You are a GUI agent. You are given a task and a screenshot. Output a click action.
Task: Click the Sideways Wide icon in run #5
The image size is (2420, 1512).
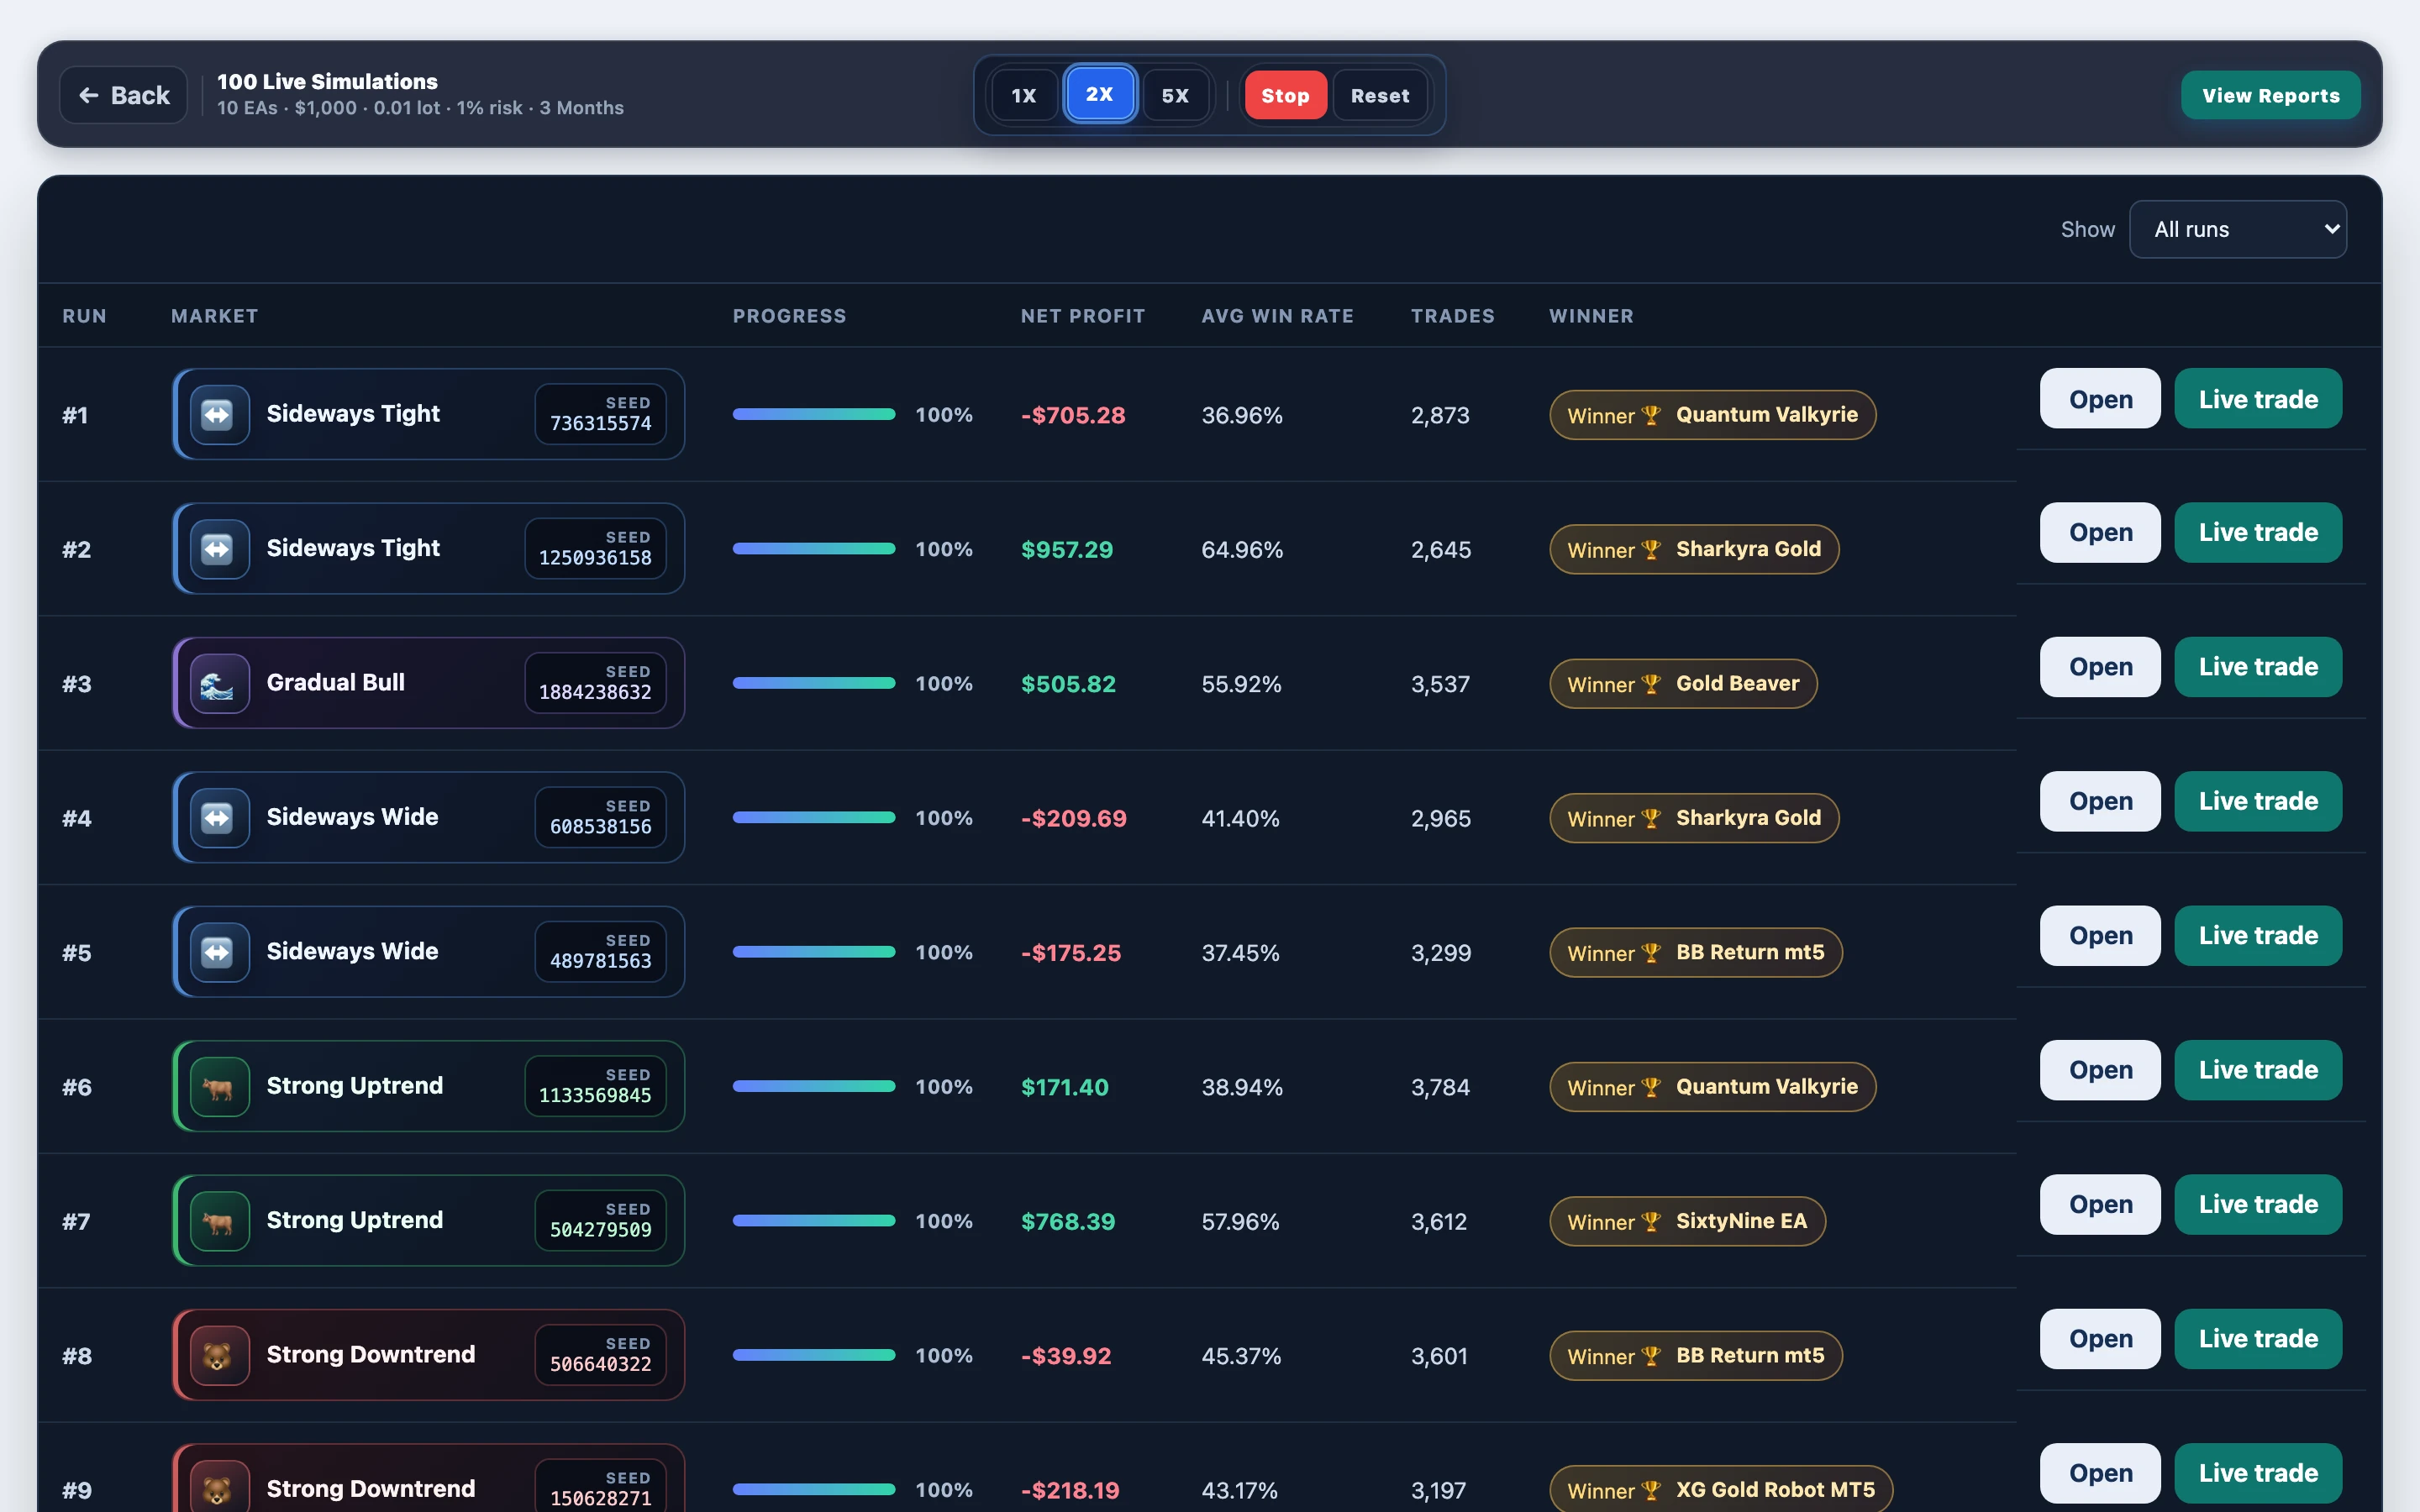point(219,952)
